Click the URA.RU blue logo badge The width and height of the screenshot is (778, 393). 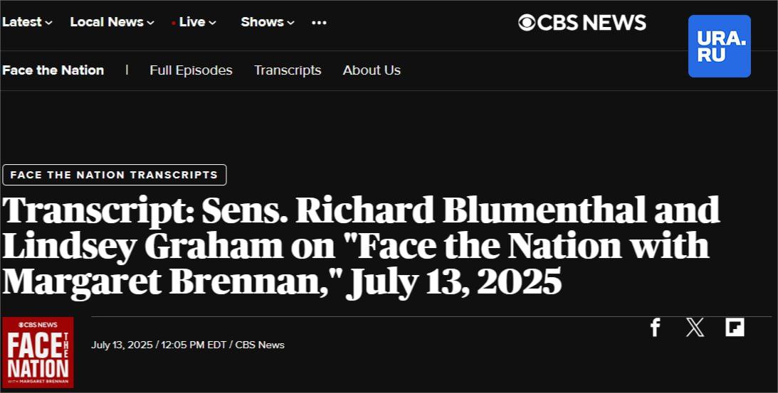[719, 46]
